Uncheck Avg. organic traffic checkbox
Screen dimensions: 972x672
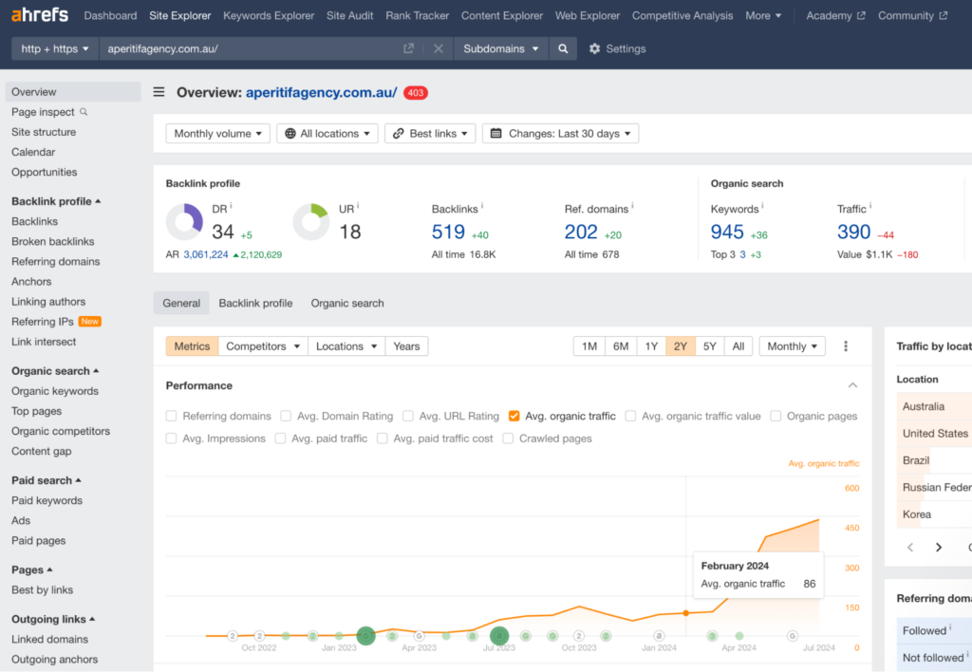(514, 416)
